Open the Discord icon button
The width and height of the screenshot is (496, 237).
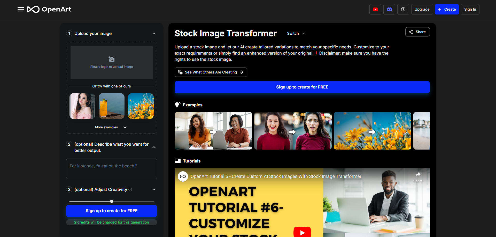coord(389,9)
